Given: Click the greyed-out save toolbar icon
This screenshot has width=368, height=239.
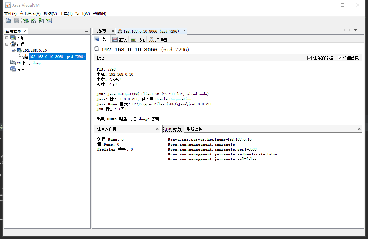Looking at the screenshot, I should tap(16, 20).
